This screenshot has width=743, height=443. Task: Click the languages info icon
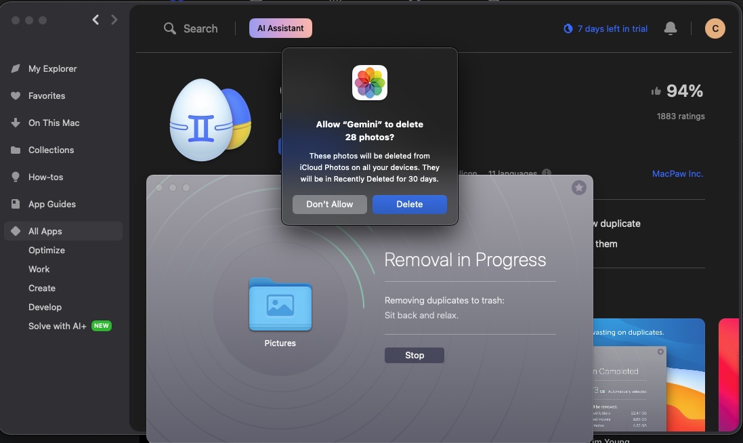(547, 173)
